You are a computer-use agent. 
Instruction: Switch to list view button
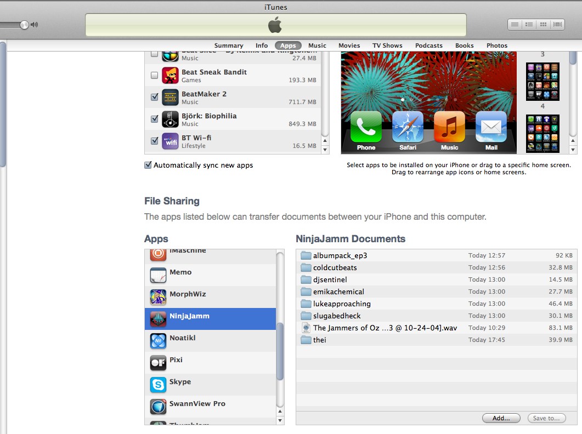pos(515,25)
